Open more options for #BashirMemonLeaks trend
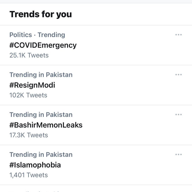Image resolution: width=192 pixels, height=192 pixels. point(178,115)
